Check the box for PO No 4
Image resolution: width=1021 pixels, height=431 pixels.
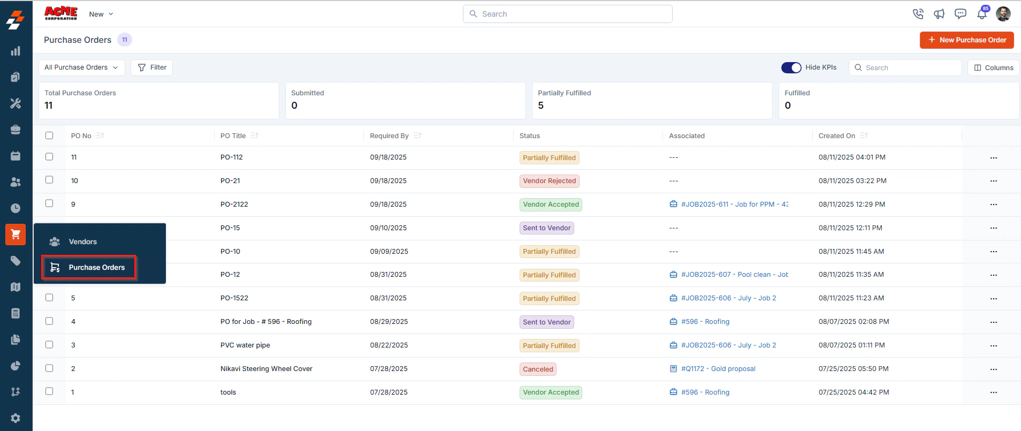(x=49, y=321)
